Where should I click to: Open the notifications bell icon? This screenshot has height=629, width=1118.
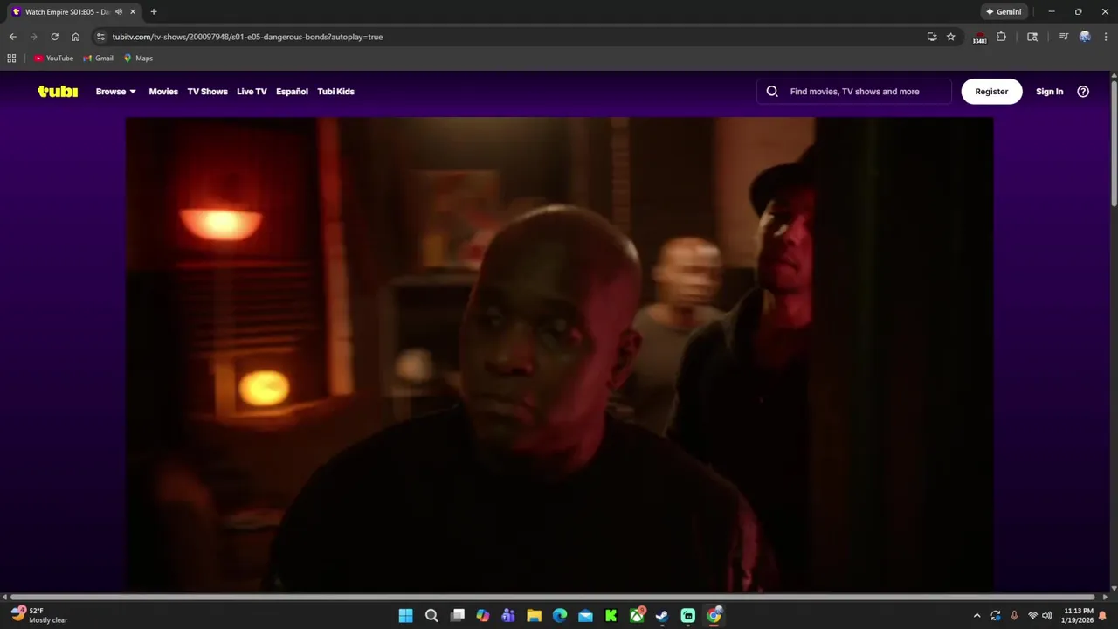(x=1102, y=616)
